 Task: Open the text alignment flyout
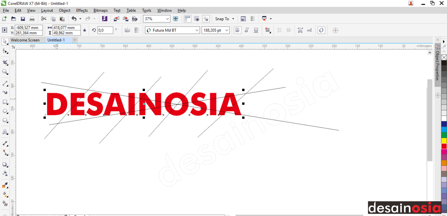268,30
